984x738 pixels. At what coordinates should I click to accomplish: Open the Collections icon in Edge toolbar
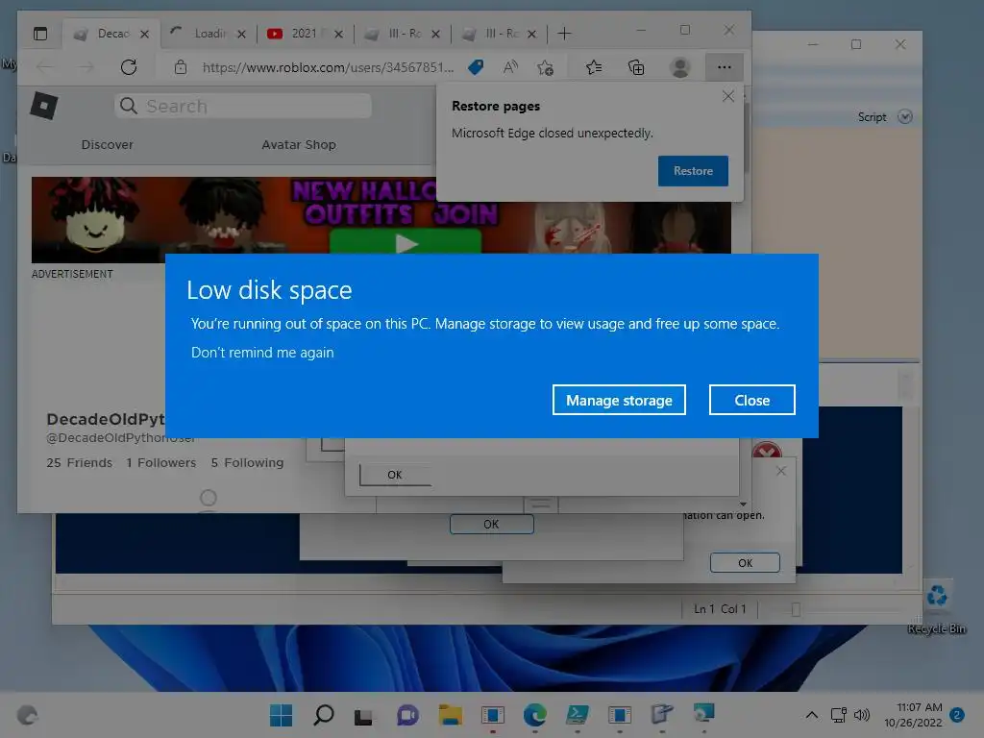tap(636, 67)
